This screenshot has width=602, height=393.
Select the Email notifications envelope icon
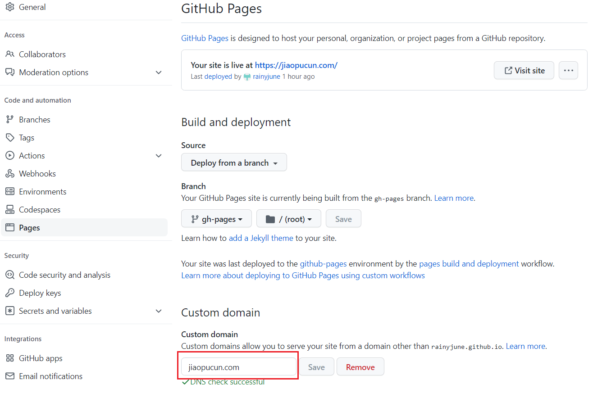[9, 376]
